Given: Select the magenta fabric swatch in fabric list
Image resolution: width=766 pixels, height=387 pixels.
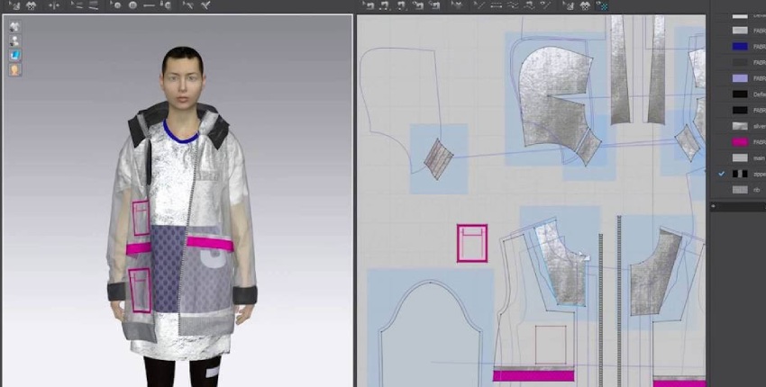Looking at the screenshot, I should [x=740, y=142].
